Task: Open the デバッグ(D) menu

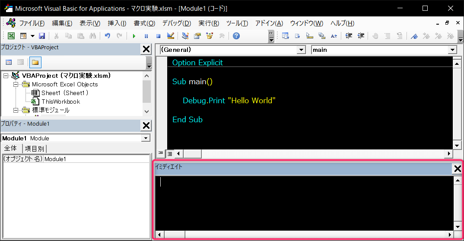Action: click(177, 23)
